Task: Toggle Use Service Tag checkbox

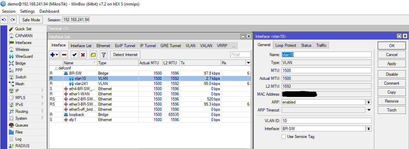Action: coord(284,137)
